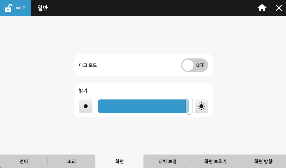Decrease brightness with the dot icon

coord(86,106)
